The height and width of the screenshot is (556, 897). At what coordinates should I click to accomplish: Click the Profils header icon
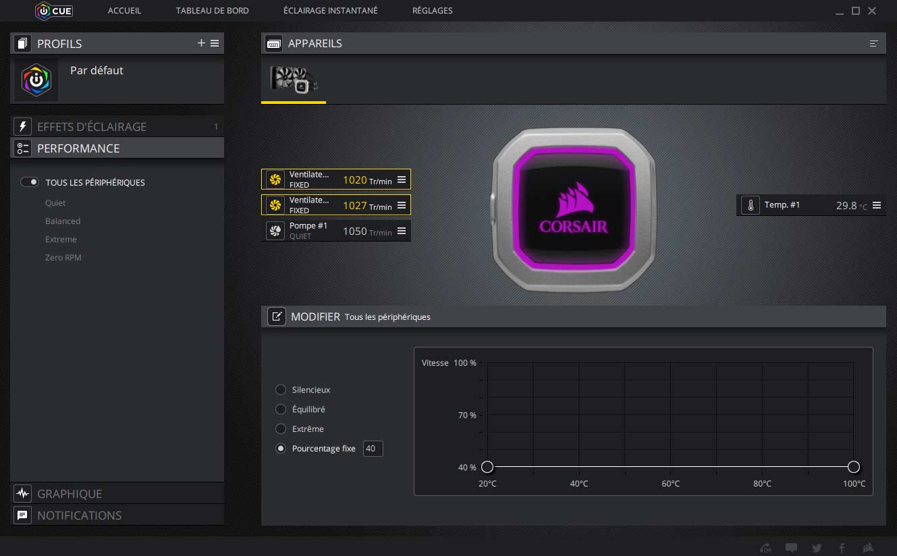pos(22,43)
